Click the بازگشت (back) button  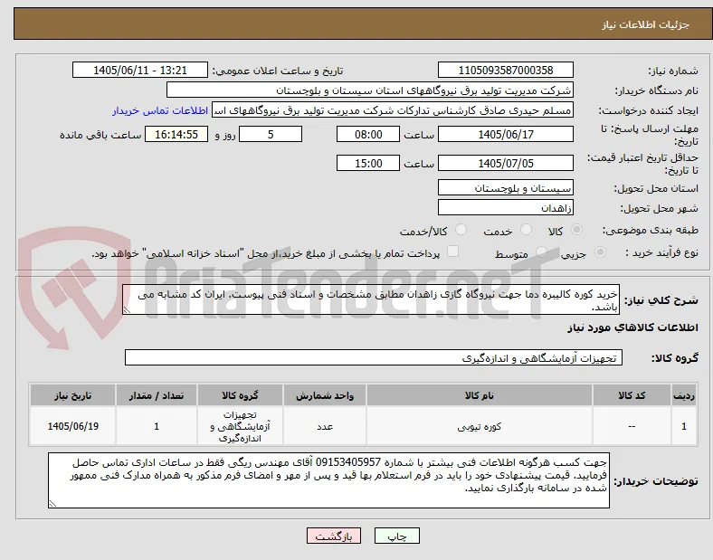click(x=334, y=536)
